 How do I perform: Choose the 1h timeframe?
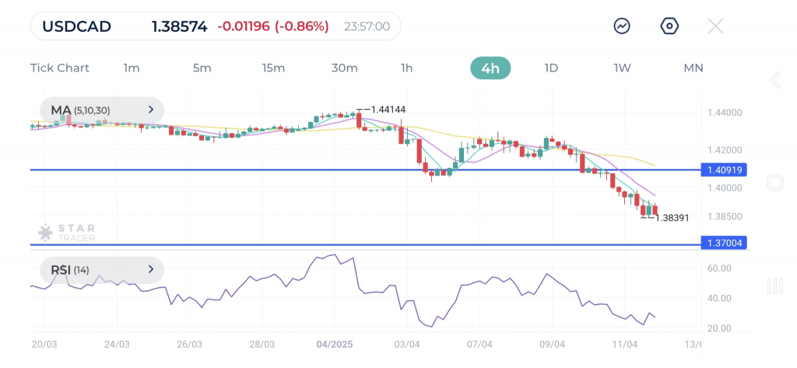[x=407, y=68]
